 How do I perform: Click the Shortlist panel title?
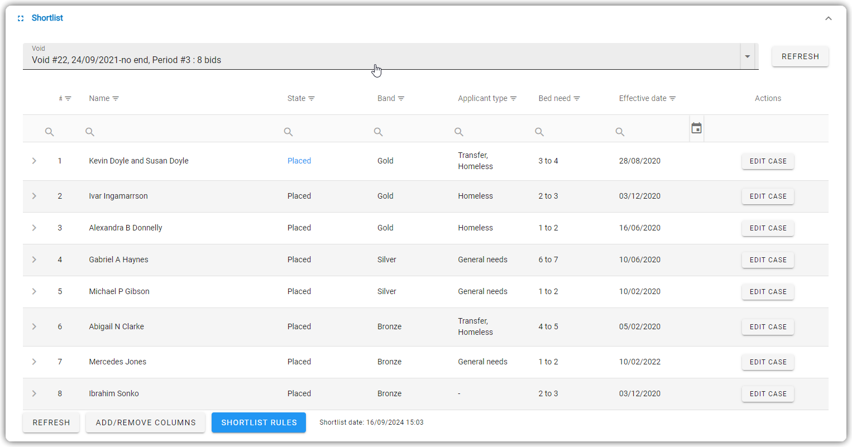pos(47,18)
